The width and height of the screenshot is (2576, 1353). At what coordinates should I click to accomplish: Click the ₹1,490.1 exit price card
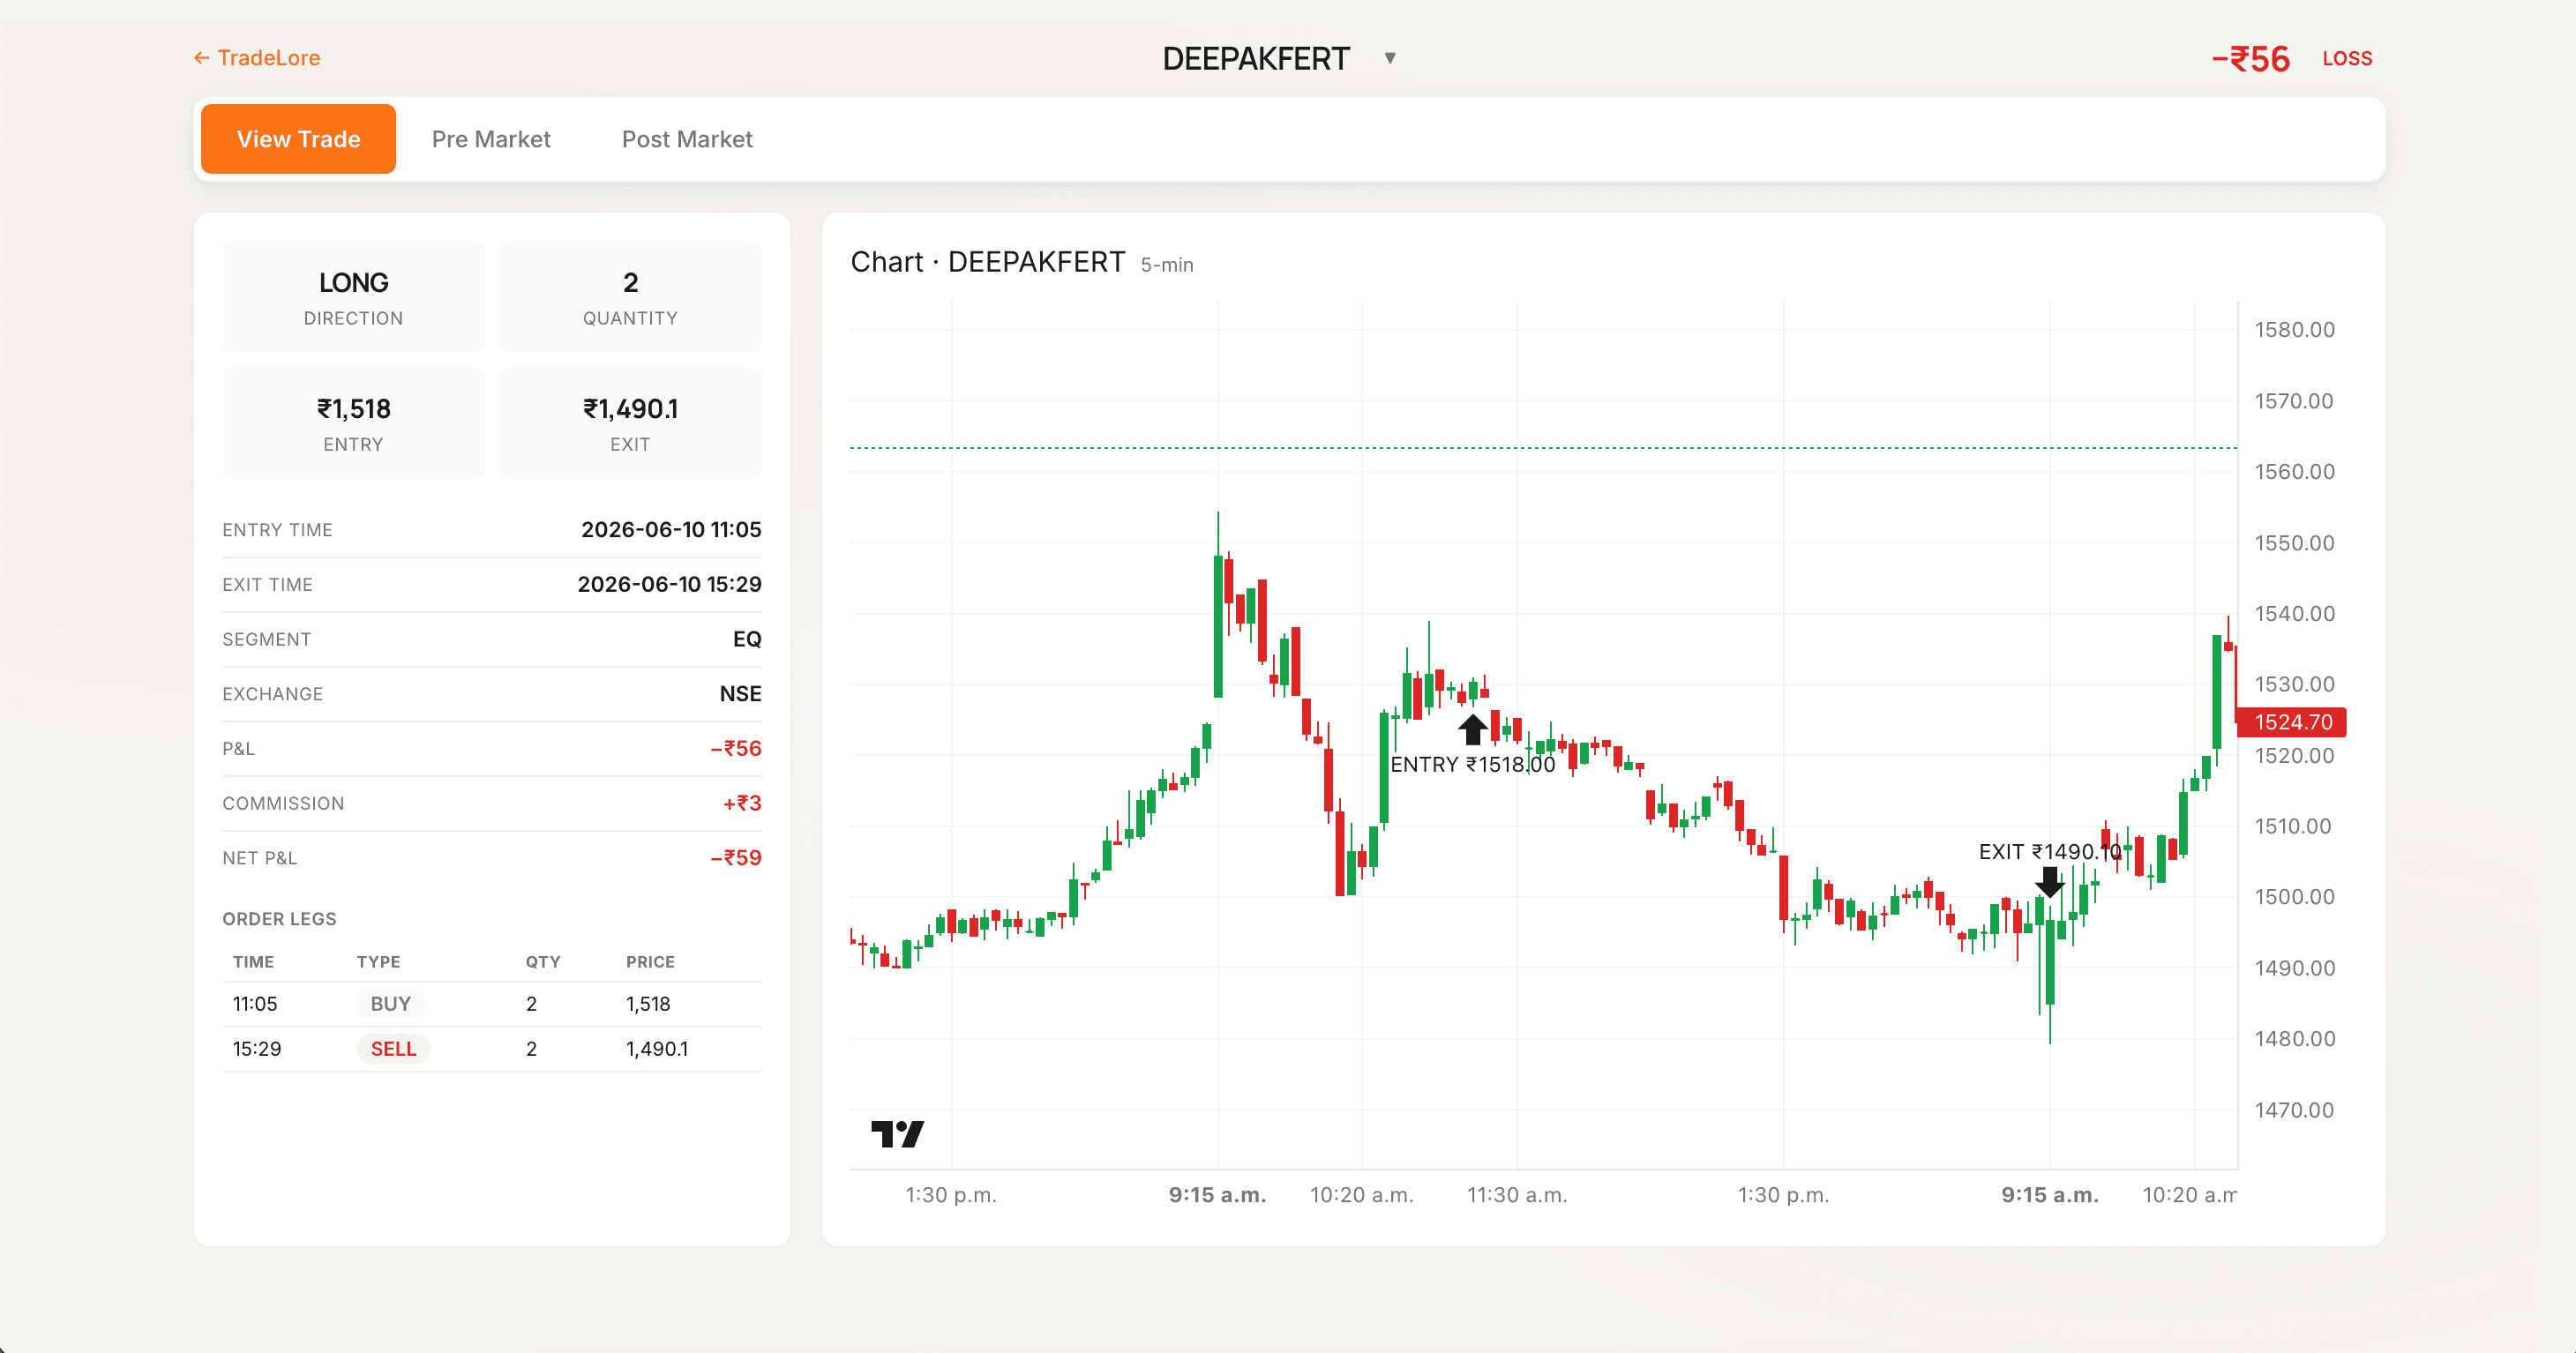(x=630, y=422)
